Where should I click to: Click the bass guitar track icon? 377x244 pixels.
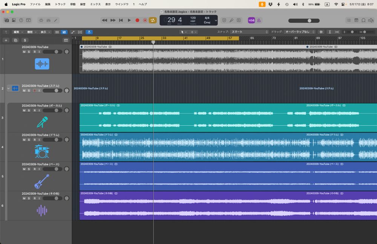pyautogui.click(x=42, y=181)
